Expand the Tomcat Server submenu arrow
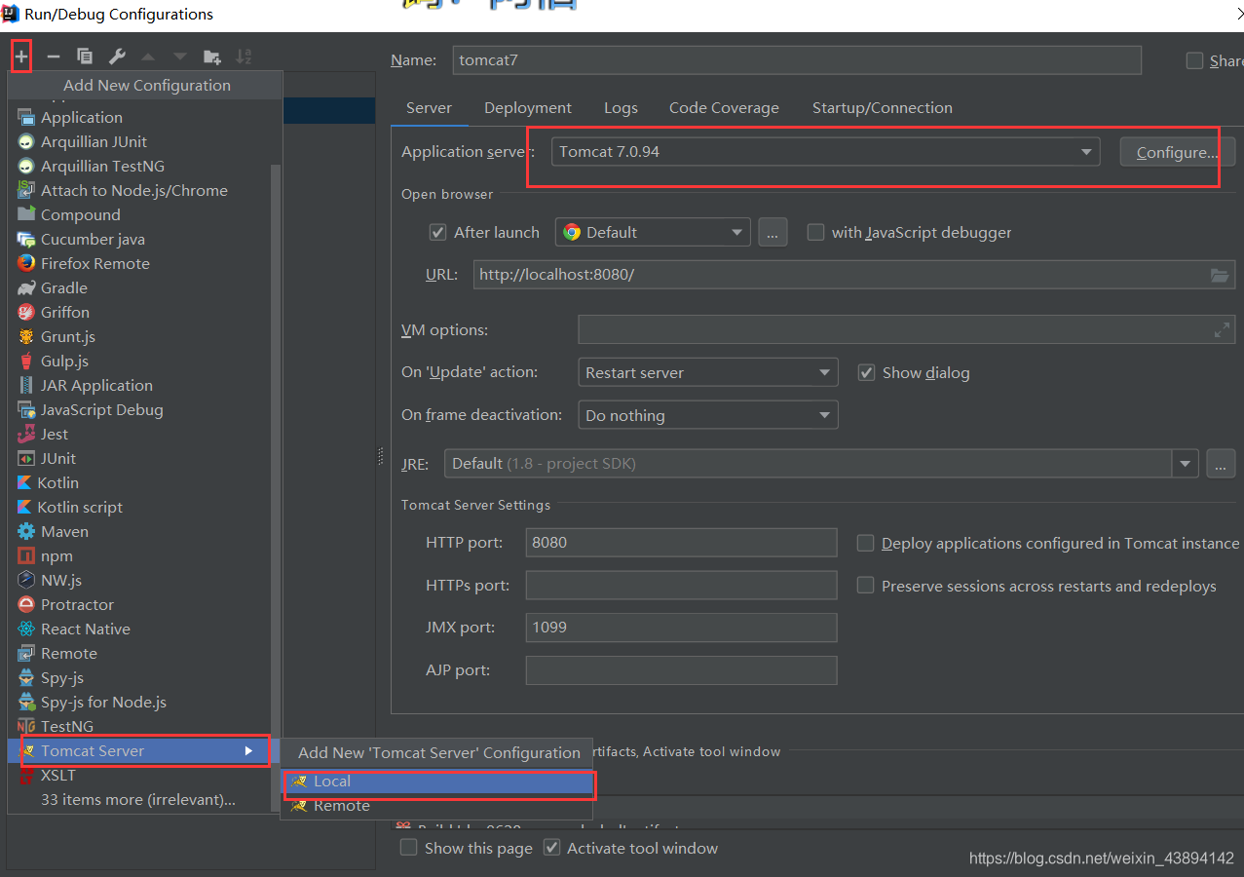Image resolution: width=1244 pixels, height=877 pixels. tap(248, 750)
